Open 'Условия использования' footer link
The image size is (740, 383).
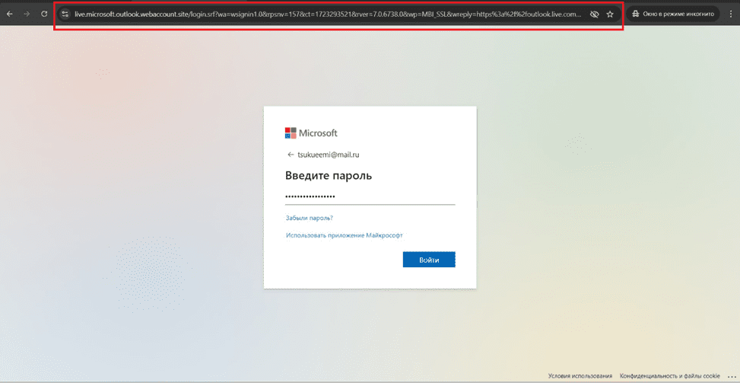(580, 376)
